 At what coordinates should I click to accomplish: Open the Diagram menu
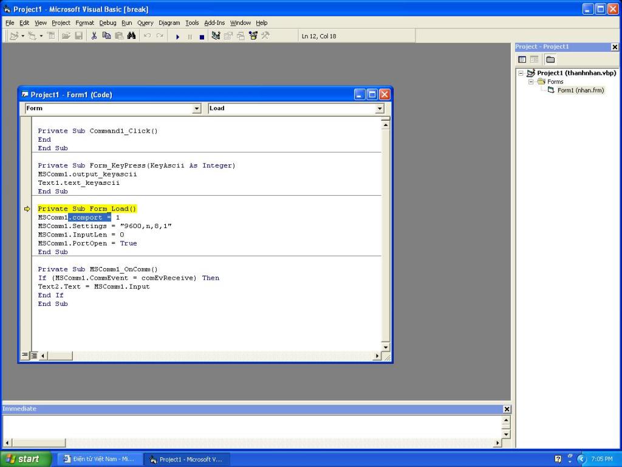point(169,23)
